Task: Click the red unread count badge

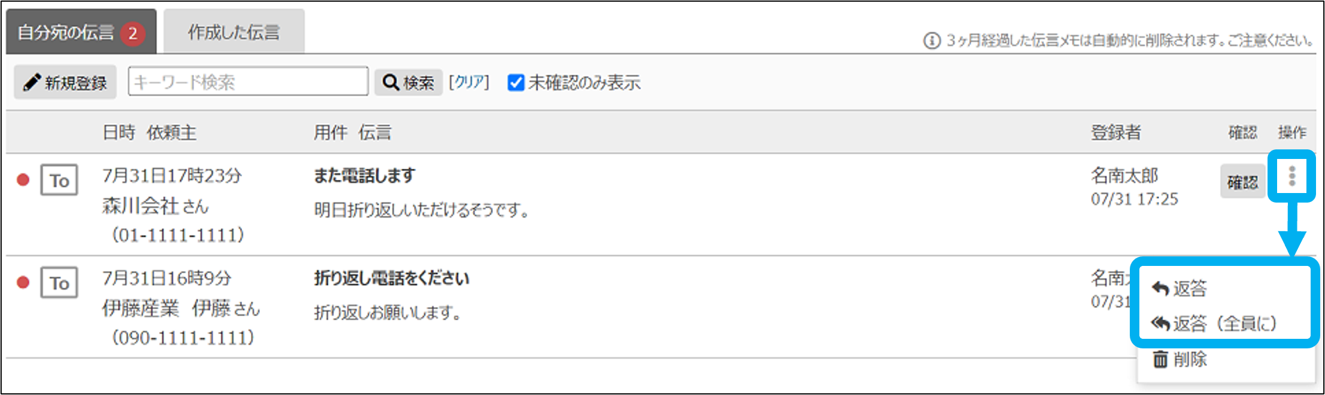Action: coord(132,33)
